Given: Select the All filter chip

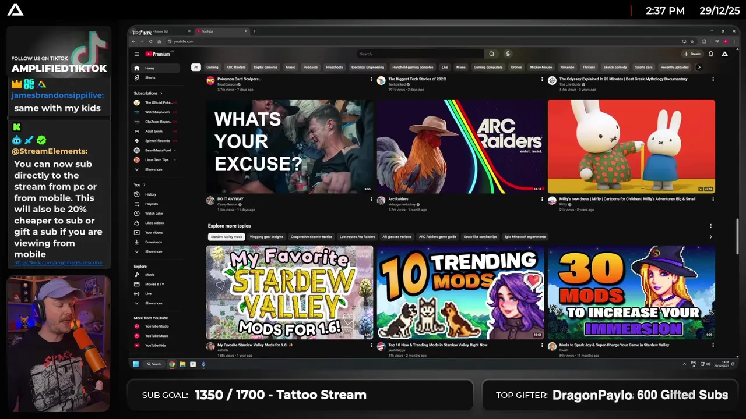Looking at the screenshot, I should pos(196,67).
